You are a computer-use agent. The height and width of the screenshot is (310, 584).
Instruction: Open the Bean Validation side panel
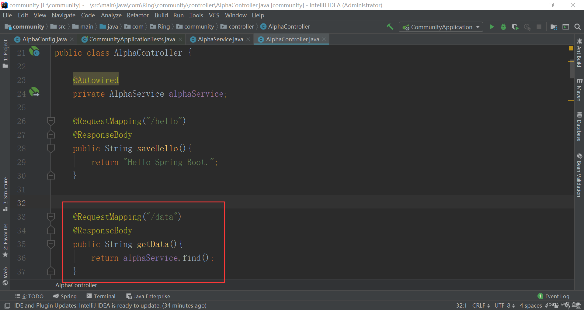579,175
